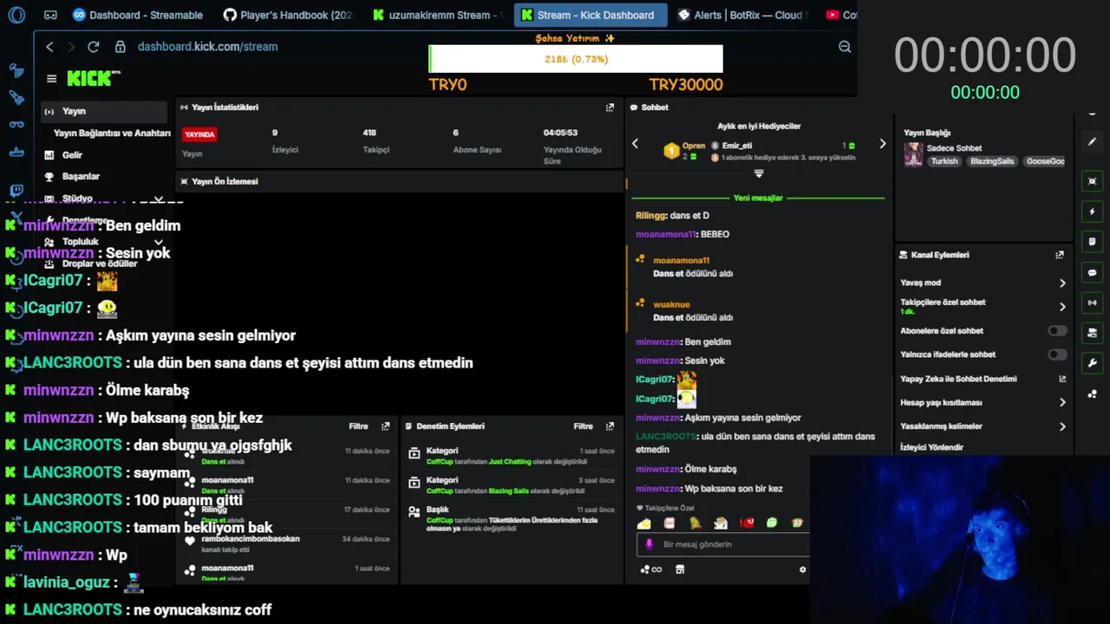Viewport: 1110px width, 624px height.
Task: Collapse the gifters leaderboard arrow
Action: (x=759, y=174)
